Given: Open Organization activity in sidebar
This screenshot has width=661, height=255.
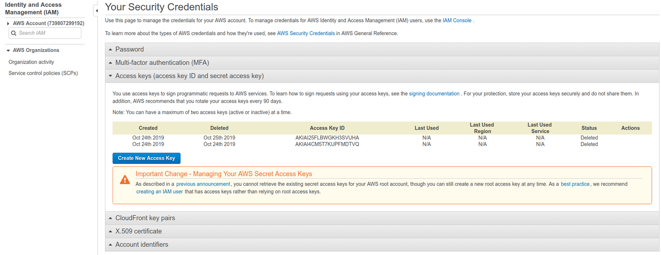Looking at the screenshot, I should coord(31,62).
